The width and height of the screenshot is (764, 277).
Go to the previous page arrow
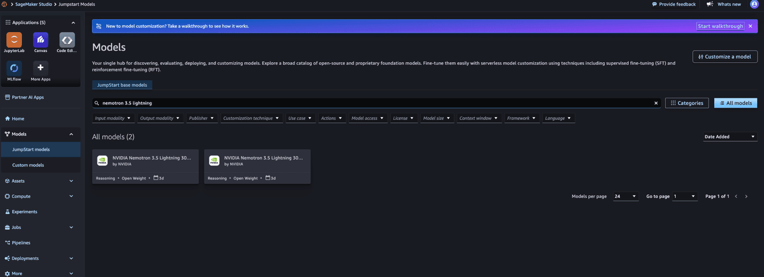point(736,197)
